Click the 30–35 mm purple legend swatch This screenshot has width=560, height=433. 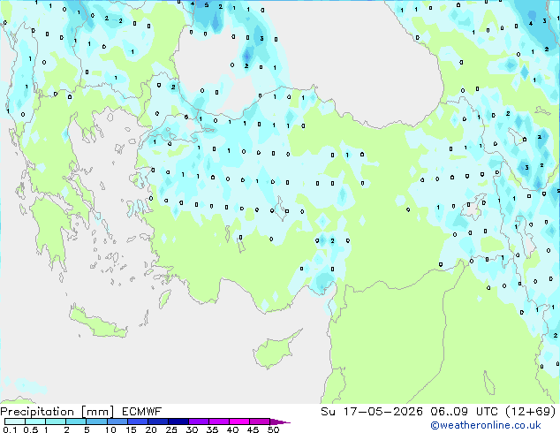point(199,422)
